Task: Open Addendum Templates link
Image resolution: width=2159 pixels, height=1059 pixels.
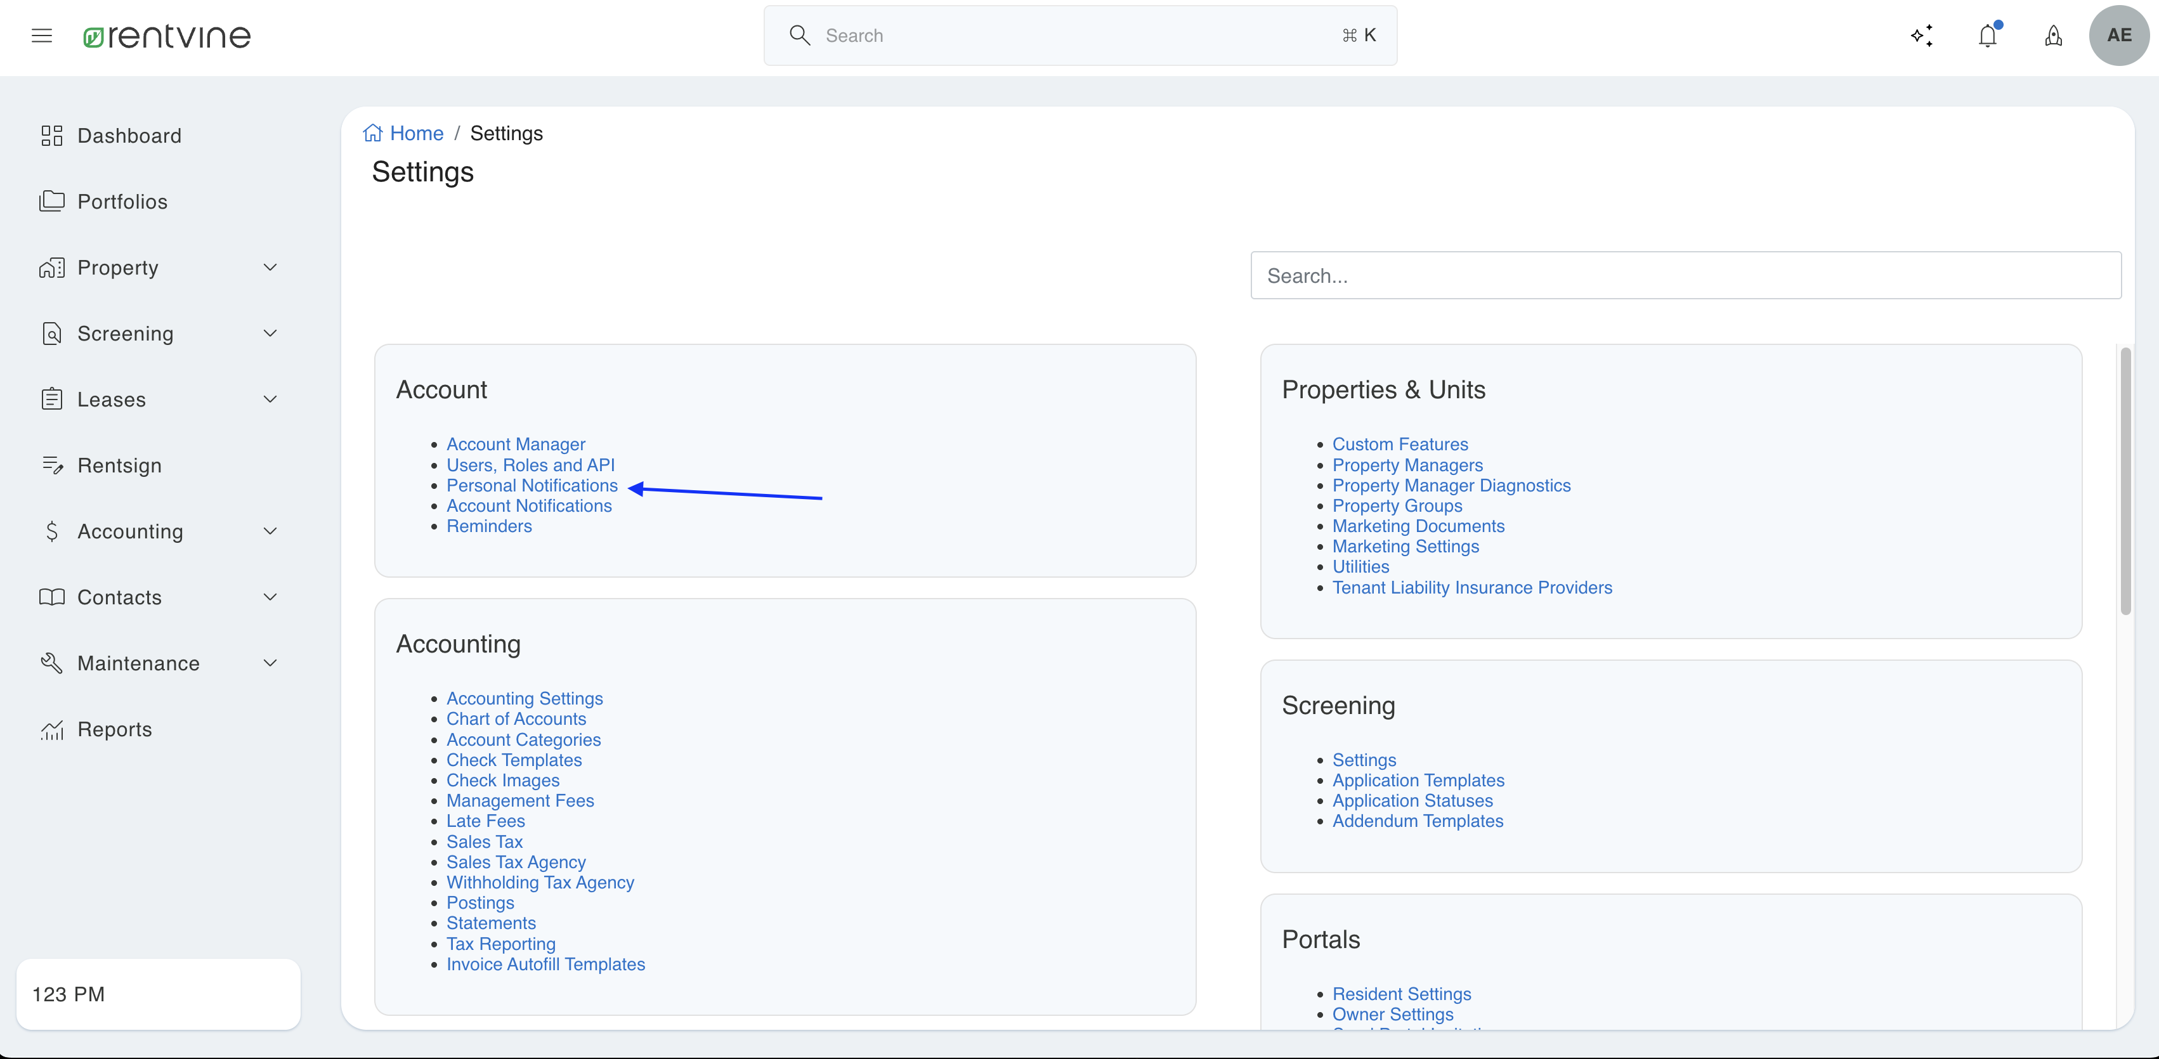Action: pos(1418,821)
